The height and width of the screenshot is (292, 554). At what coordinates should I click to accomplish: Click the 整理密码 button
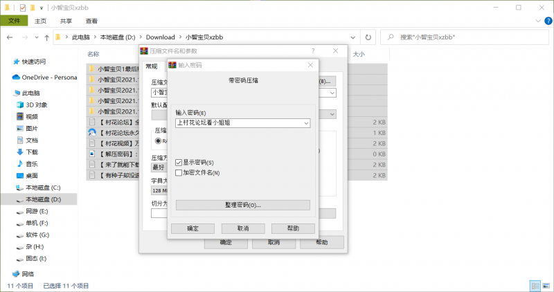tap(242, 205)
